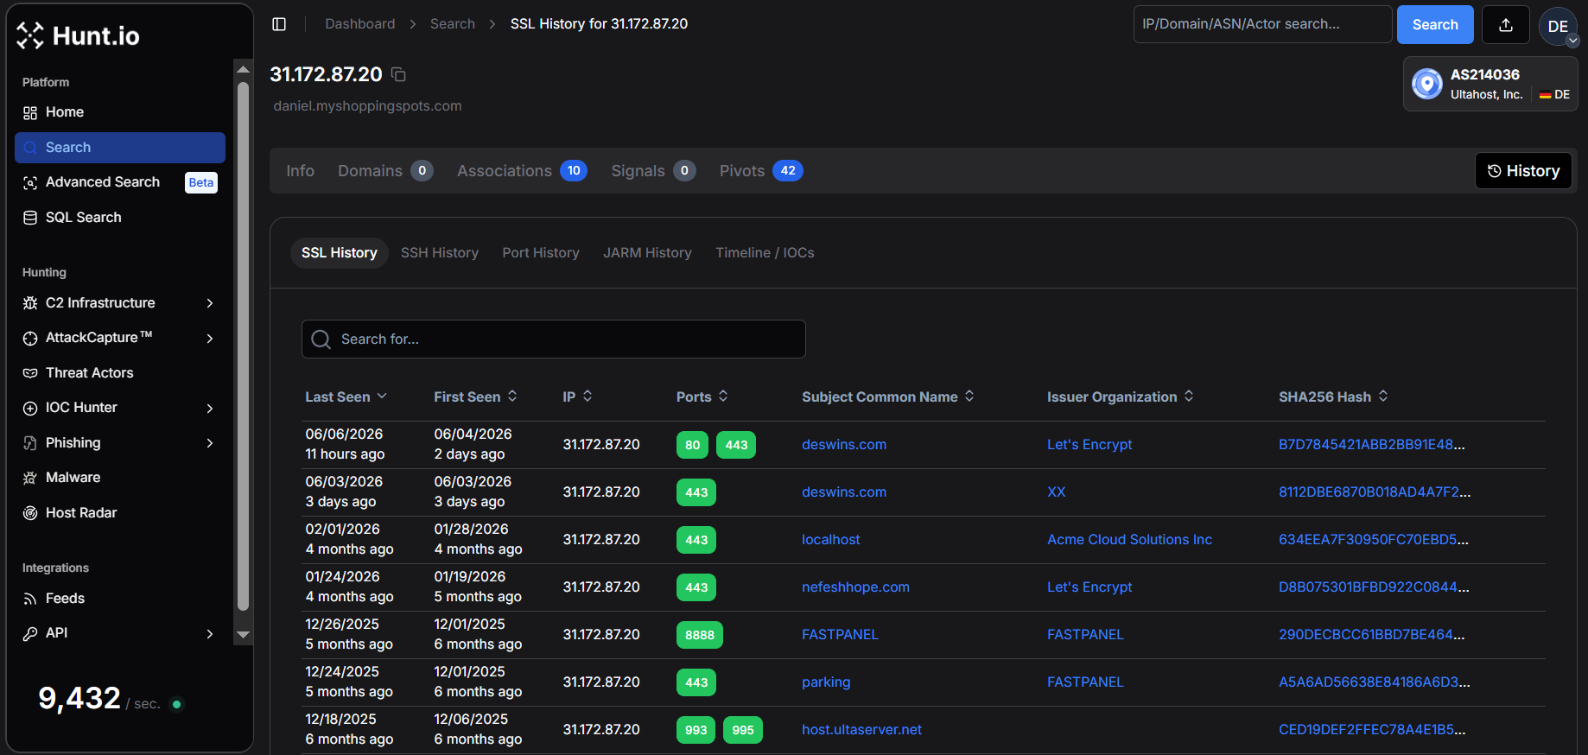The width and height of the screenshot is (1588, 755).
Task: Click the Threat Actors mask icon
Action: coord(30,373)
